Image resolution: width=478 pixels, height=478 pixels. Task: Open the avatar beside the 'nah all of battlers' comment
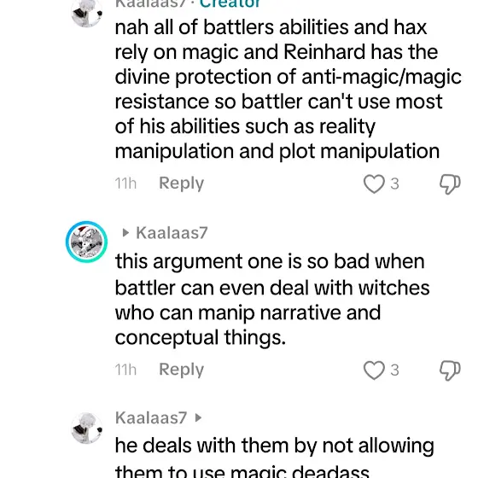click(x=86, y=13)
